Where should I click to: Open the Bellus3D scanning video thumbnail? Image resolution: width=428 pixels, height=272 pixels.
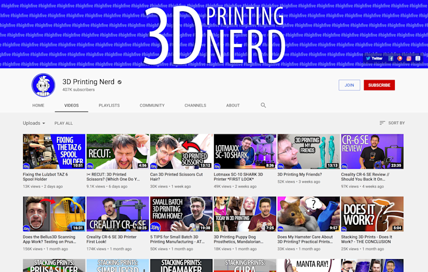(54, 214)
